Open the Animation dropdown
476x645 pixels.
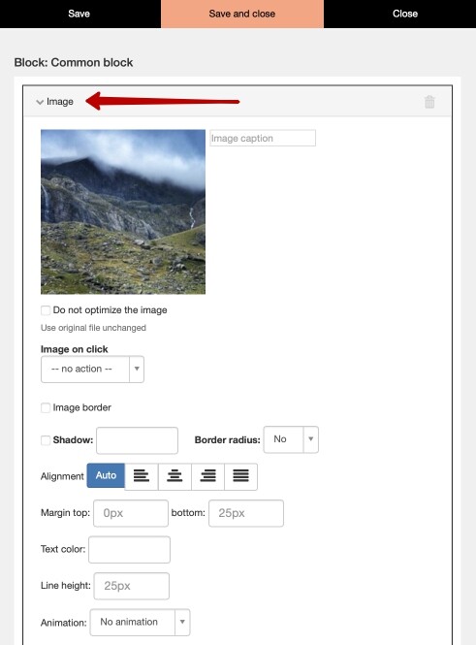click(140, 622)
